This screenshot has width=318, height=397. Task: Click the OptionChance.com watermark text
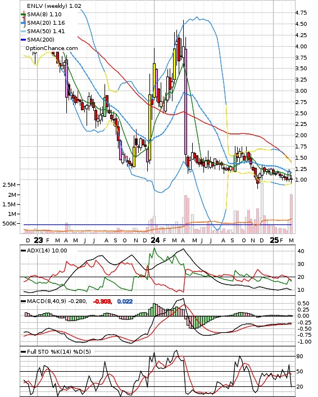52,48
